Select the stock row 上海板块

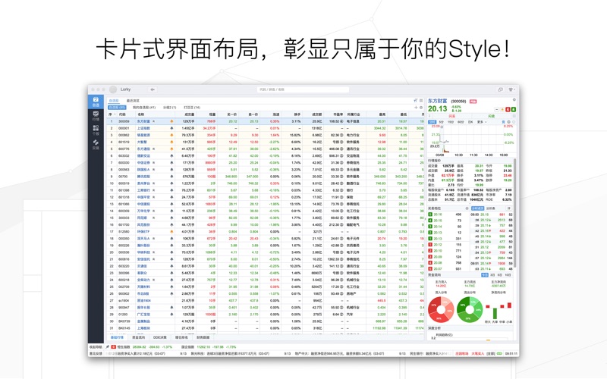(x=266, y=328)
